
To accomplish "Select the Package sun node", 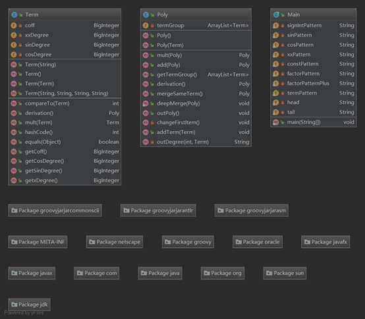I will 285,273.
